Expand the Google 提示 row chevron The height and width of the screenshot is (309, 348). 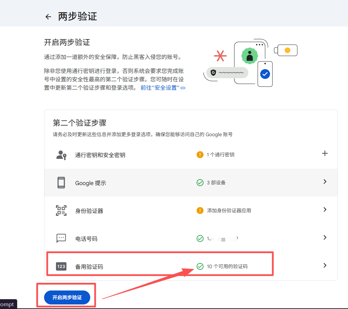[x=325, y=182]
